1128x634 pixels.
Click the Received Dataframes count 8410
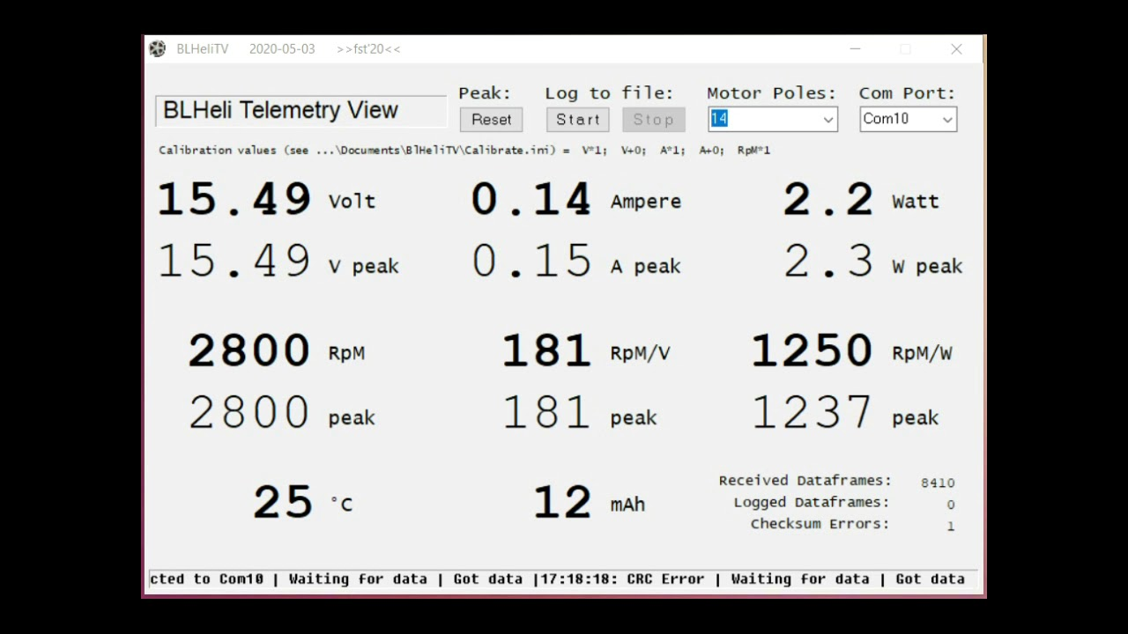point(938,482)
